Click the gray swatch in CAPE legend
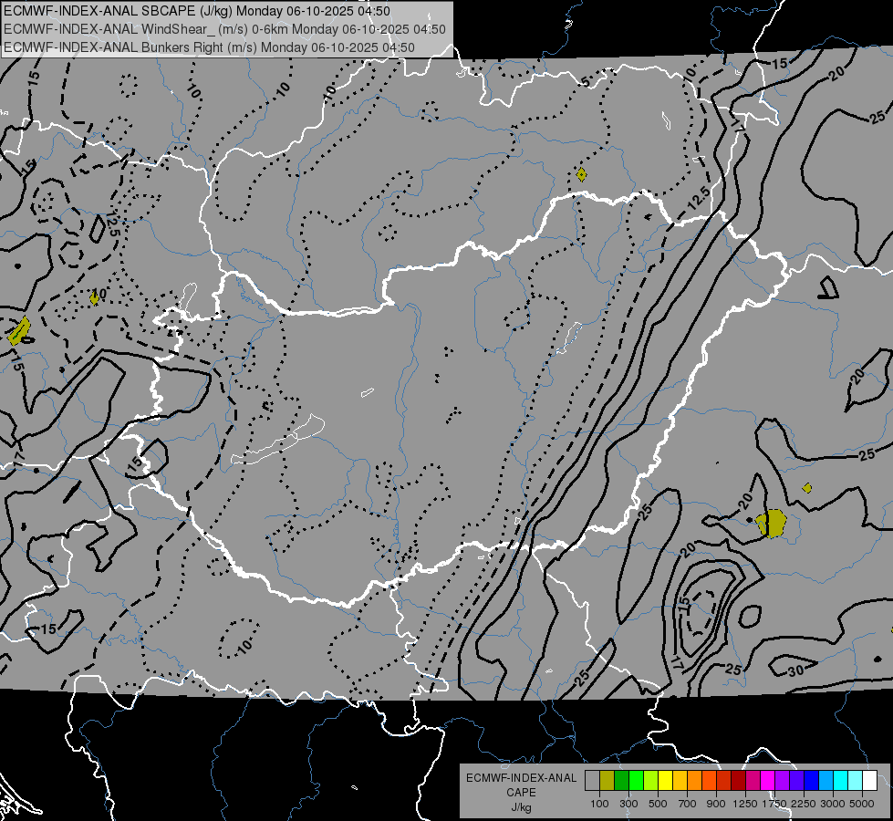This screenshot has height=821, width=893. [x=592, y=781]
